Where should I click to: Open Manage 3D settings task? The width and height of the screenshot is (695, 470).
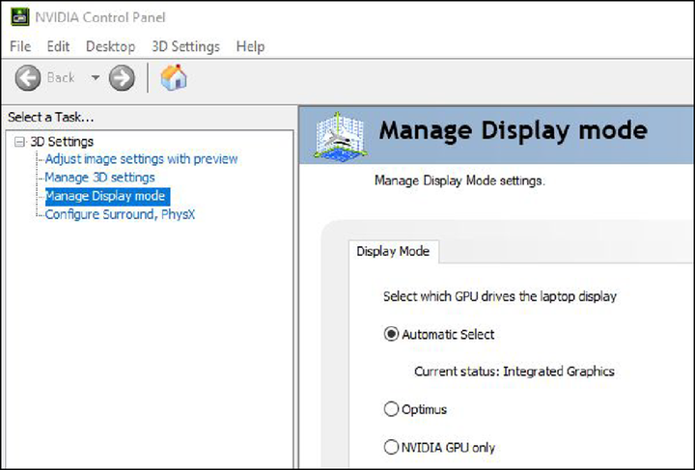point(99,178)
